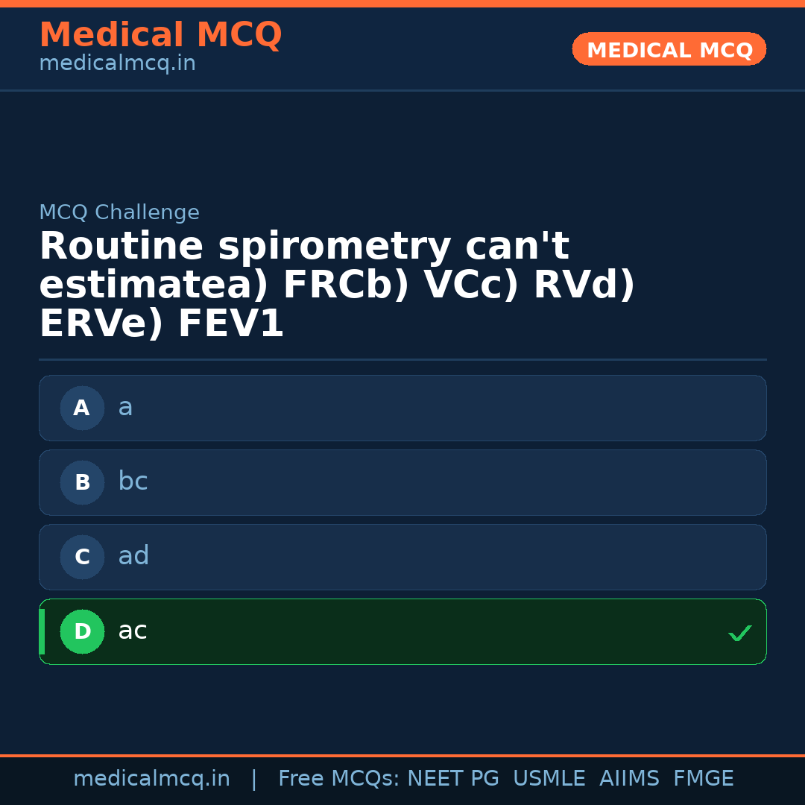Select answer option C labeled 'ad'

click(402, 557)
